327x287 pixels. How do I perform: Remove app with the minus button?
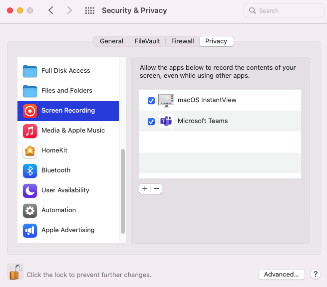pos(156,189)
